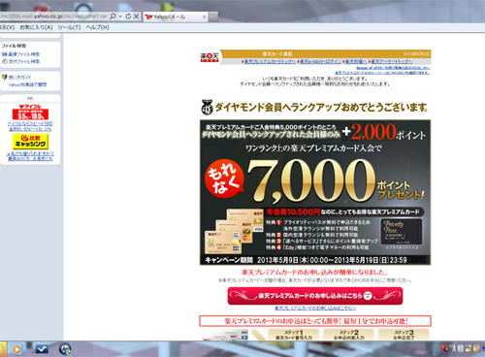This screenshot has height=357, width=485.
Task: Open the 楽天カードトップへ link
Action: 391,61
